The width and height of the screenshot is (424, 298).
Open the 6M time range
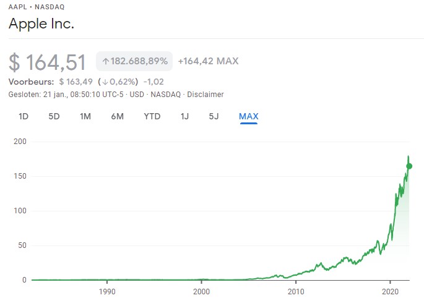pos(118,116)
